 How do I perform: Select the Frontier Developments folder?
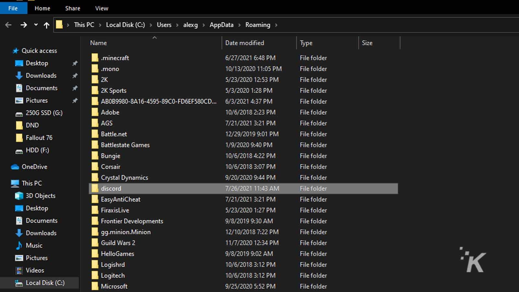pyautogui.click(x=132, y=221)
